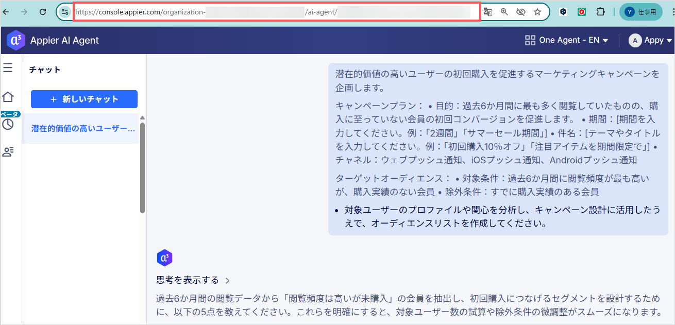Select the 潜在的価値の高いユーザー chat entry
The image size is (675, 325).
click(x=83, y=128)
